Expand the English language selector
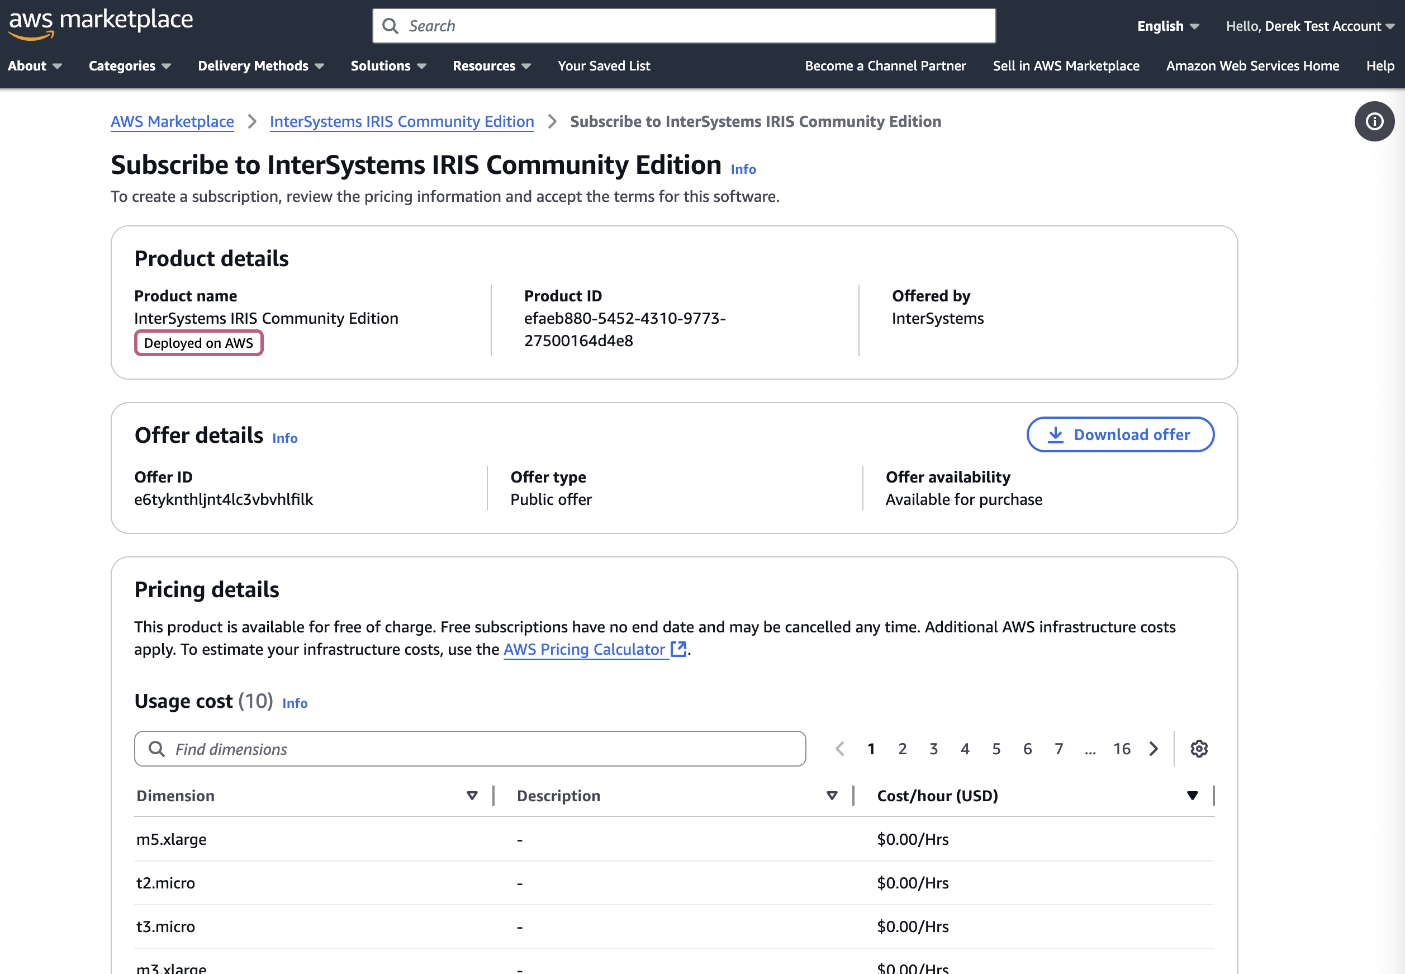Viewport: 1405px width, 974px height. pyautogui.click(x=1167, y=26)
